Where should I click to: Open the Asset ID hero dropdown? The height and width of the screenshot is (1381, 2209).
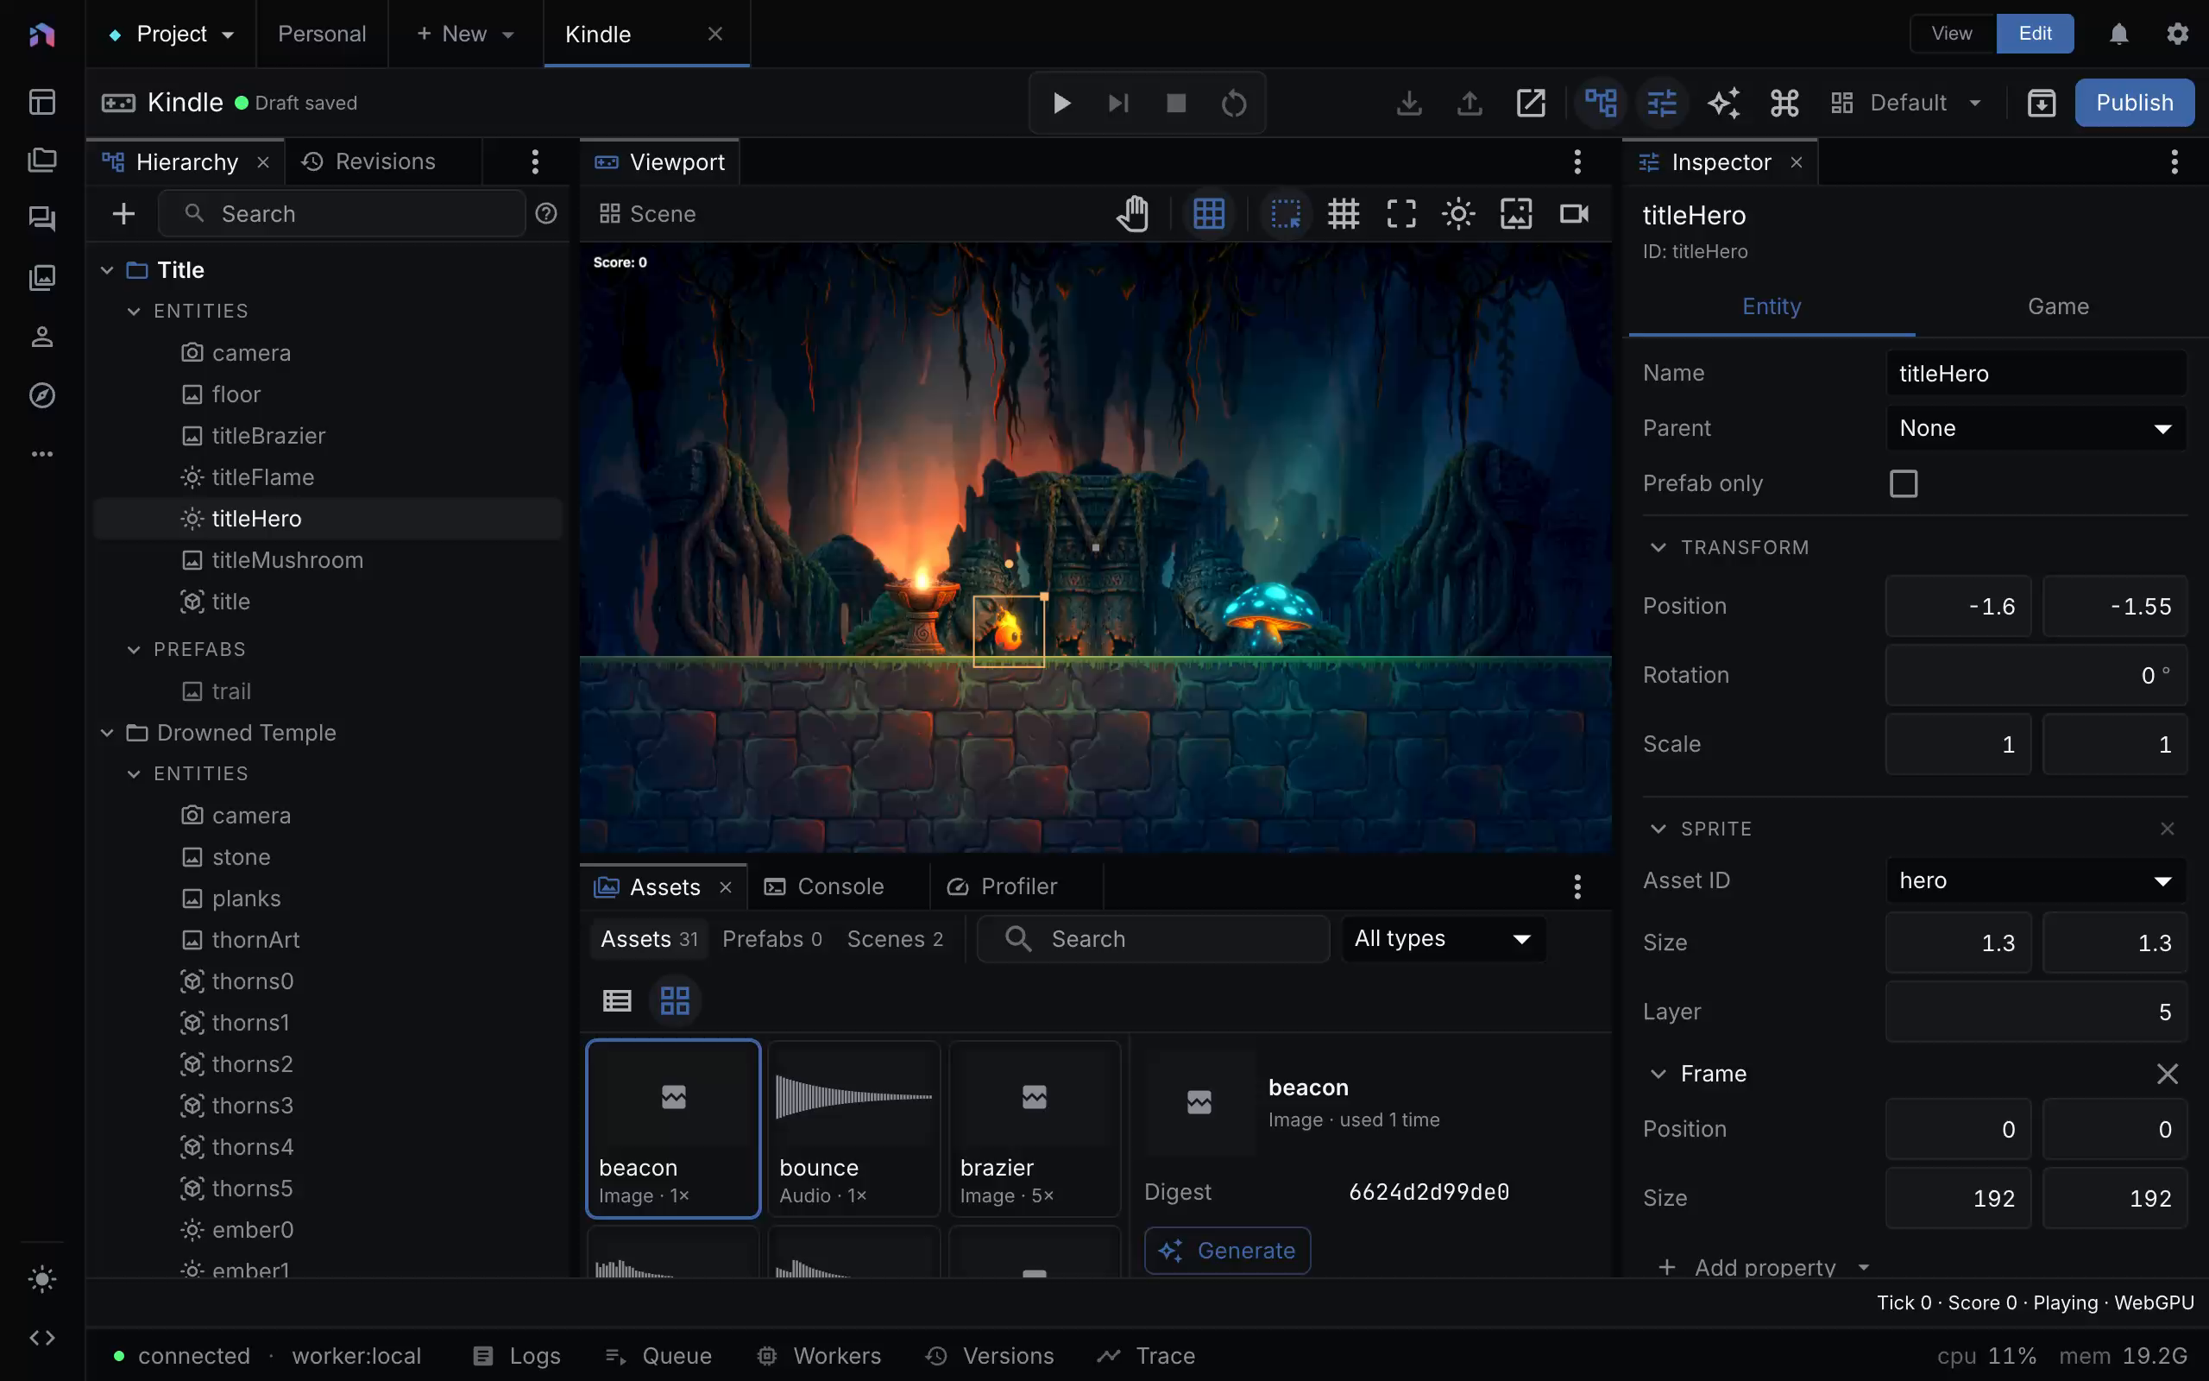pyautogui.click(x=2036, y=880)
